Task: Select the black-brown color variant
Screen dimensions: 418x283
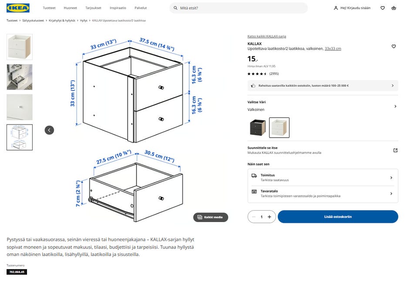Action: click(257, 128)
